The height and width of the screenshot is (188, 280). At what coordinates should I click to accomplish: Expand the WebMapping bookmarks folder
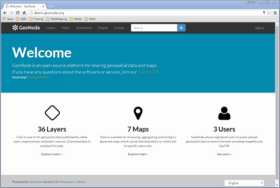(x=56, y=19)
